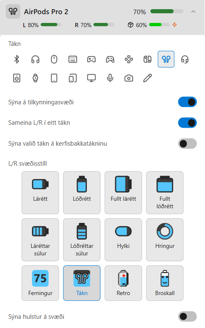
Task: Choose the Ferningur 75 style tile
Action: point(40,283)
